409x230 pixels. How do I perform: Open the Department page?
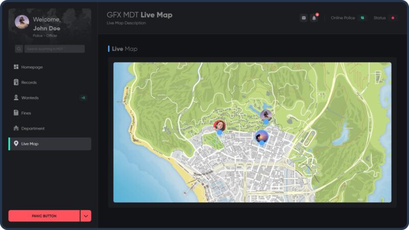click(x=50, y=128)
